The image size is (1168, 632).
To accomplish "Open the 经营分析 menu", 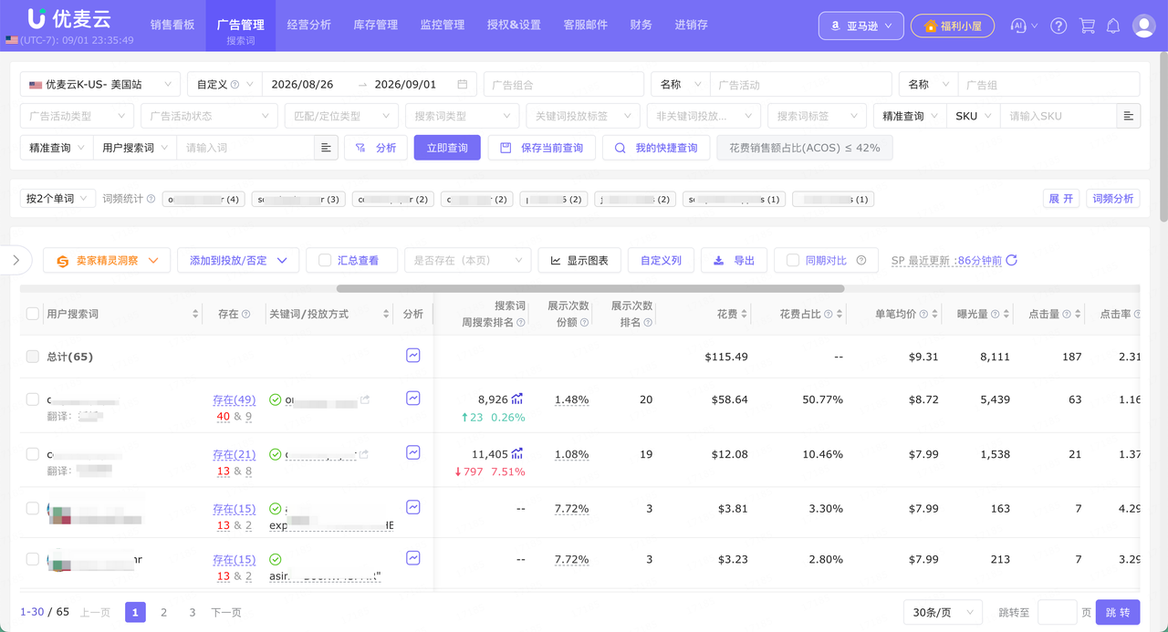I will pyautogui.click(x=308, y=25).
